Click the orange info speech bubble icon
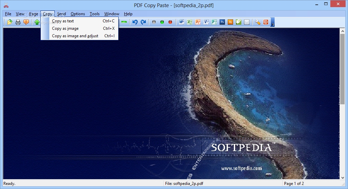Screen dimensions: 348x189 26,22
